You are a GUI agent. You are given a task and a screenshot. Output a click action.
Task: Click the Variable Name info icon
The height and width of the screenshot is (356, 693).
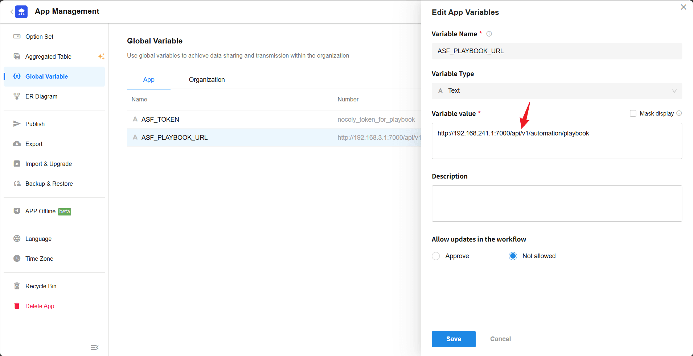489,34
